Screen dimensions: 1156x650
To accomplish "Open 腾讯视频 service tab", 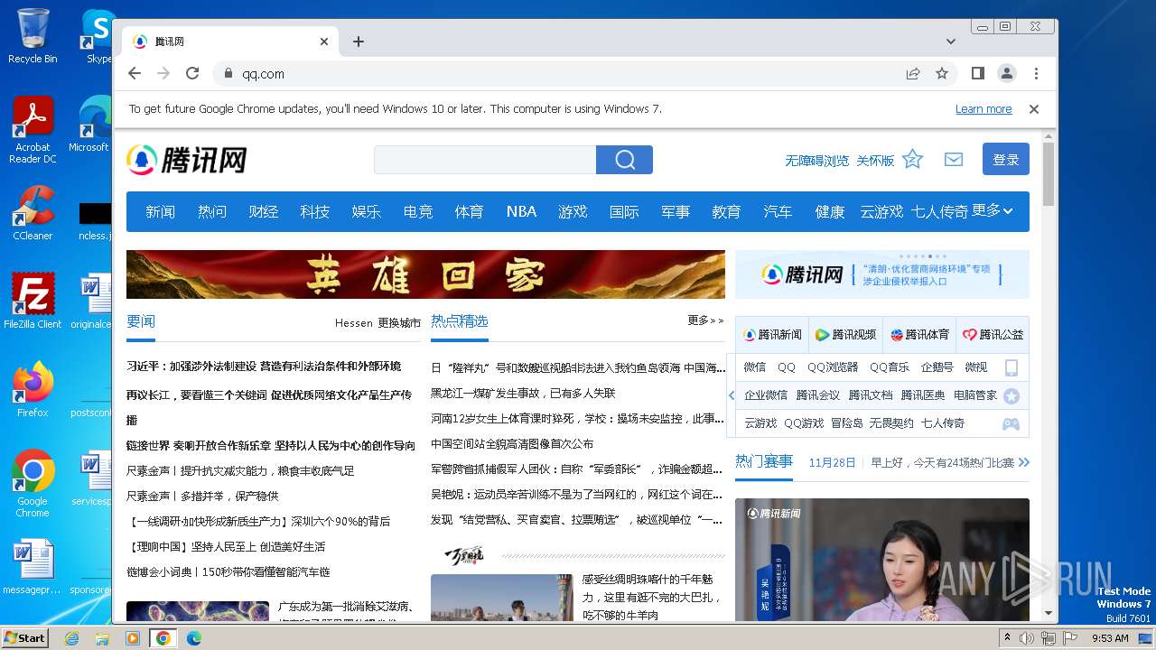I will (845, 334).
